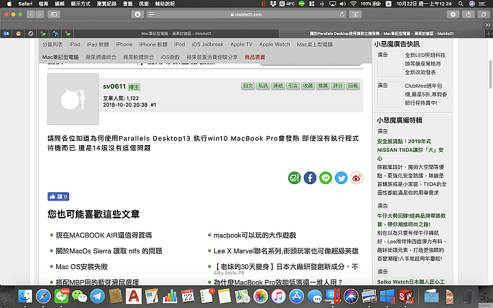Click the mobile01.com address bar
This screenshot has width=493, height=308.
[246, 14]
